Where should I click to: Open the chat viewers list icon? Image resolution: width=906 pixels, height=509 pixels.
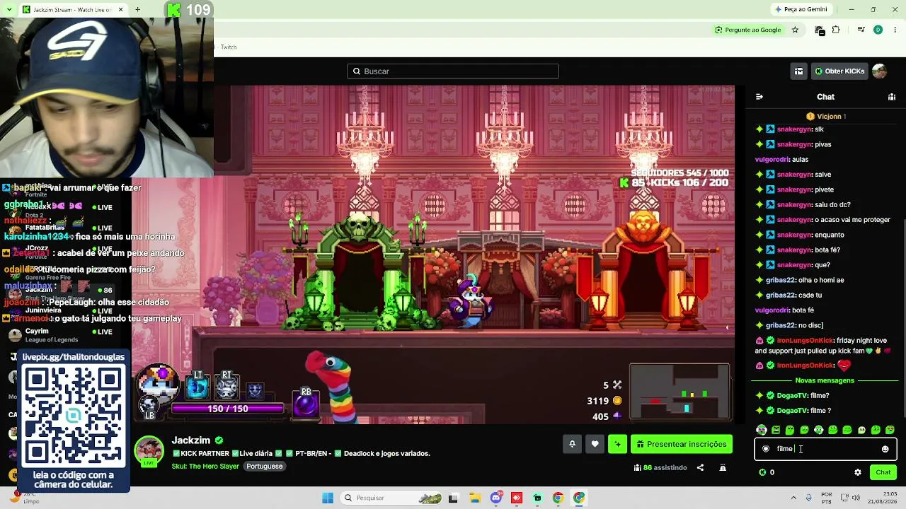[x=892, y=97]
